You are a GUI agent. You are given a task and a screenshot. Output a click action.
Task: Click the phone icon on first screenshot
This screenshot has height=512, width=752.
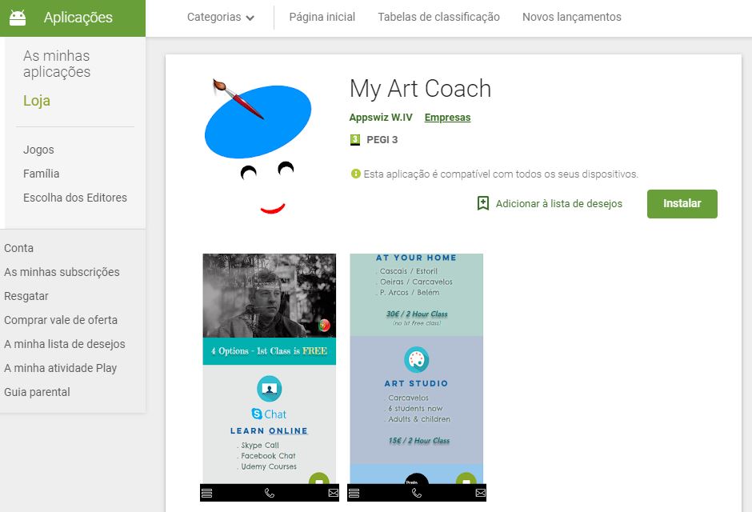coord(270,493)
